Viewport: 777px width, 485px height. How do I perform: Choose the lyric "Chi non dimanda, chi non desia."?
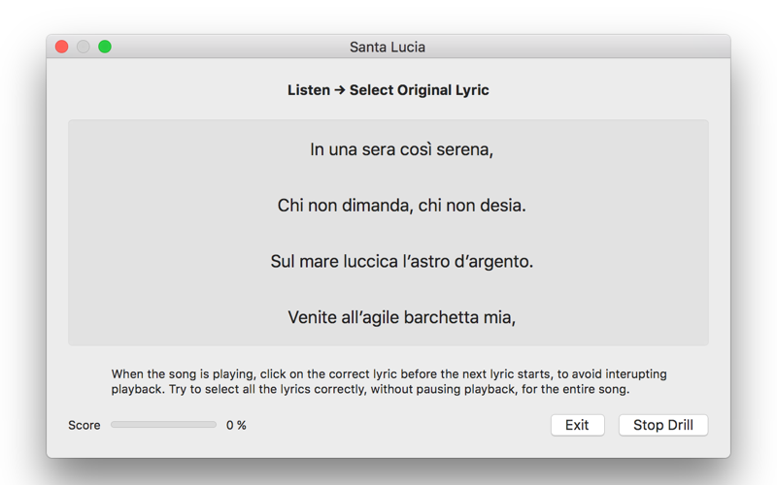[401, 206]
